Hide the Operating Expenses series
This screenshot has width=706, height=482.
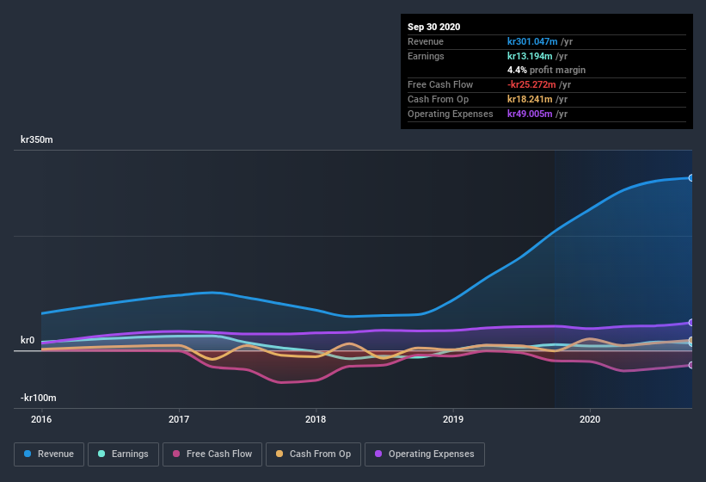[425, 454]
